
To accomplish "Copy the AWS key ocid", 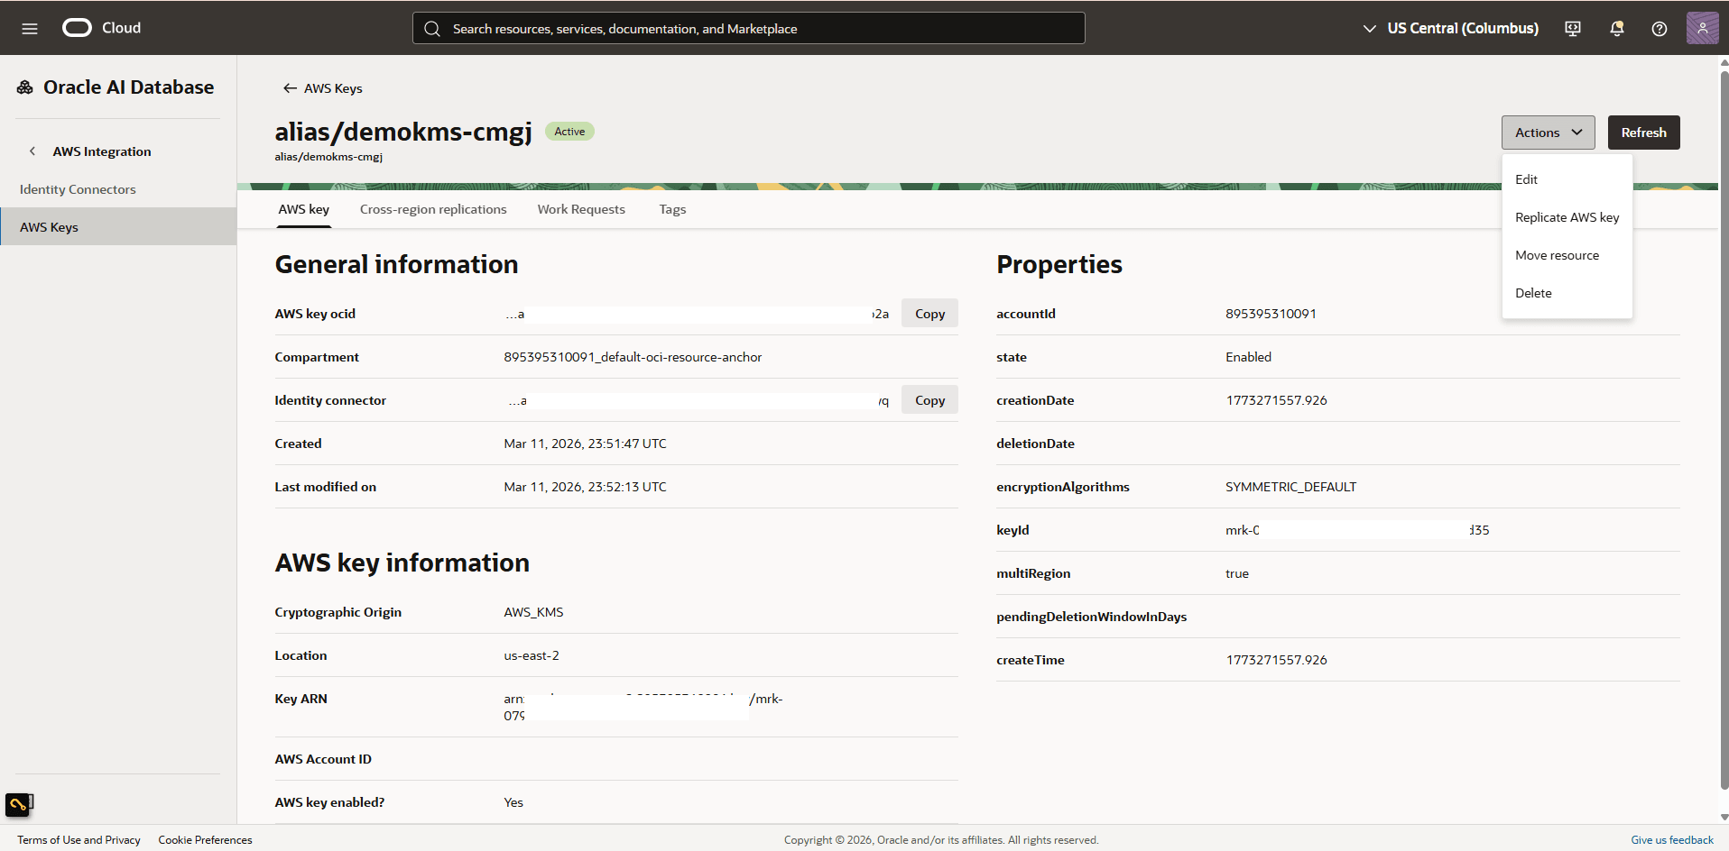I will point(929,314).
